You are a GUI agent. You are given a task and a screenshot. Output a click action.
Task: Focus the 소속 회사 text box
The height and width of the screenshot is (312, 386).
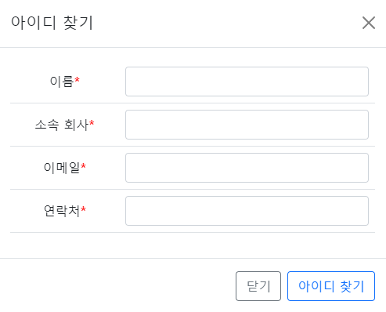click(247, 125)
